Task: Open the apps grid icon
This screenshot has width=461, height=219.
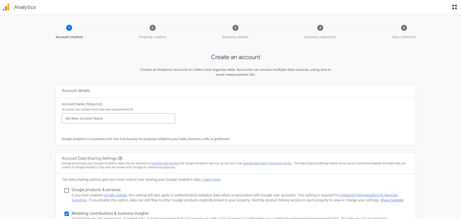Action: point(454,7)
